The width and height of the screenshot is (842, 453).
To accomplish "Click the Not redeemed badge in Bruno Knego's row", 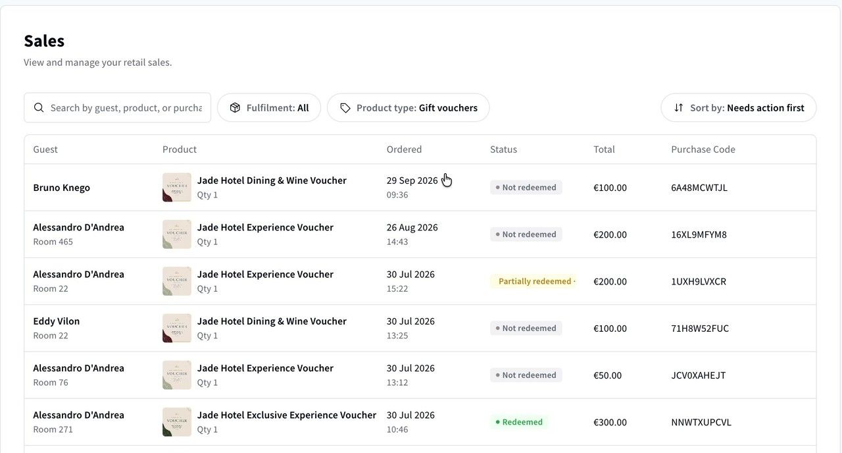I will (526, 187).
